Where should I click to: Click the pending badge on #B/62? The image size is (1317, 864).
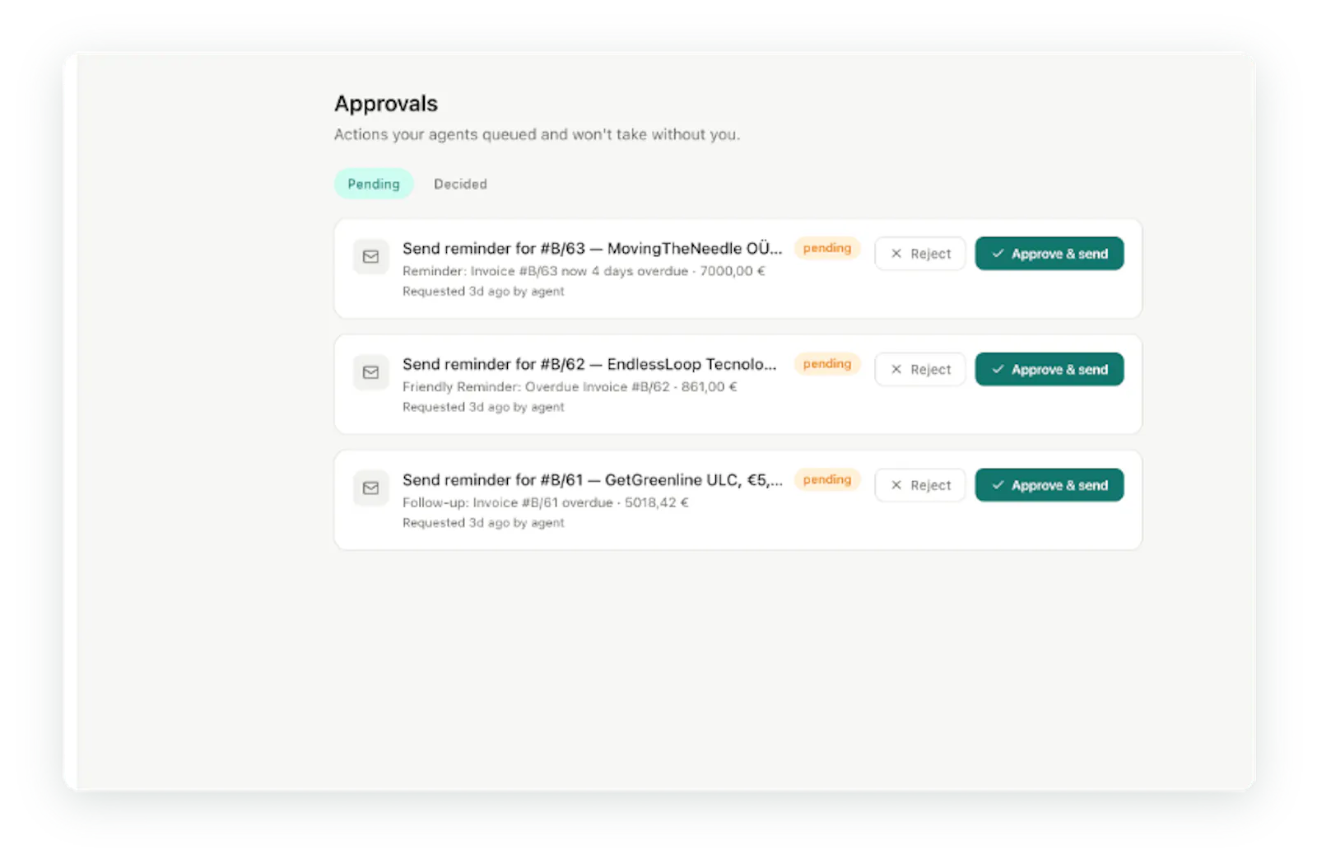point(827,363)
